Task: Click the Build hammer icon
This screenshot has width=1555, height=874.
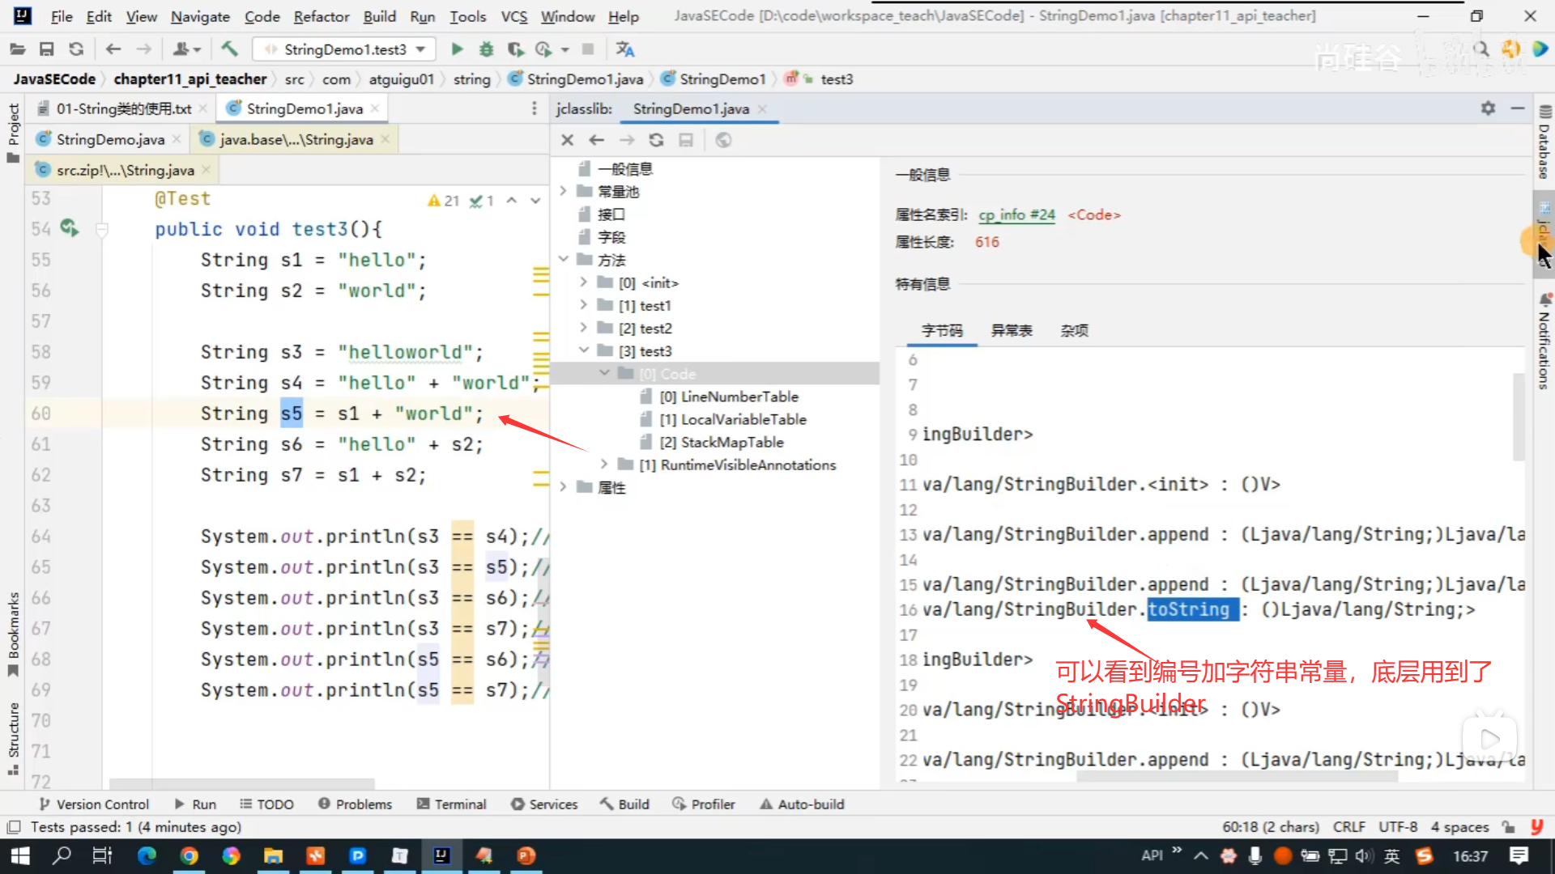Action: [x=230, y=49]
